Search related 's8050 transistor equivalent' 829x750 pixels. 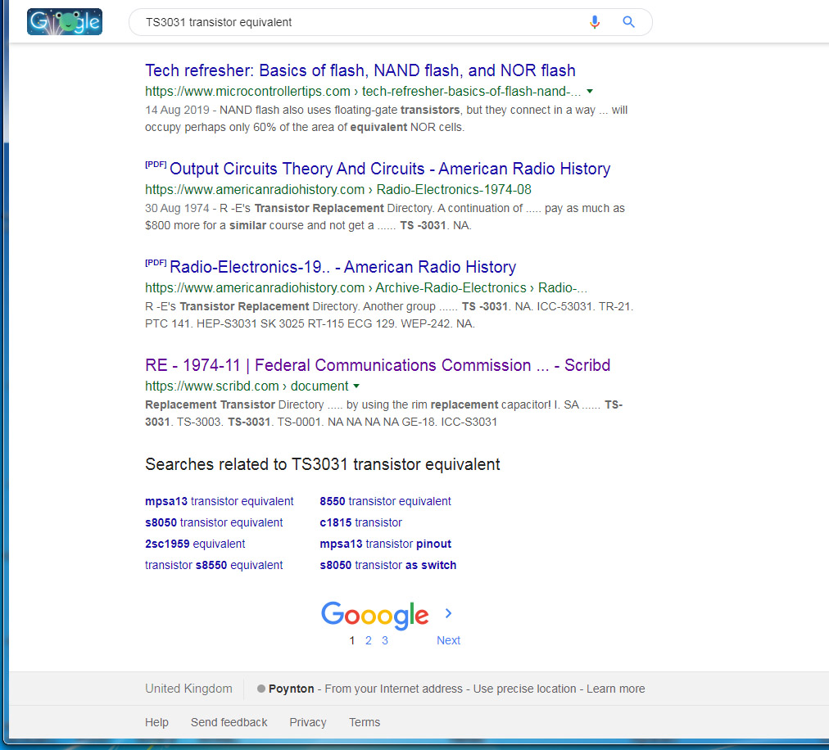click(214, 522)
